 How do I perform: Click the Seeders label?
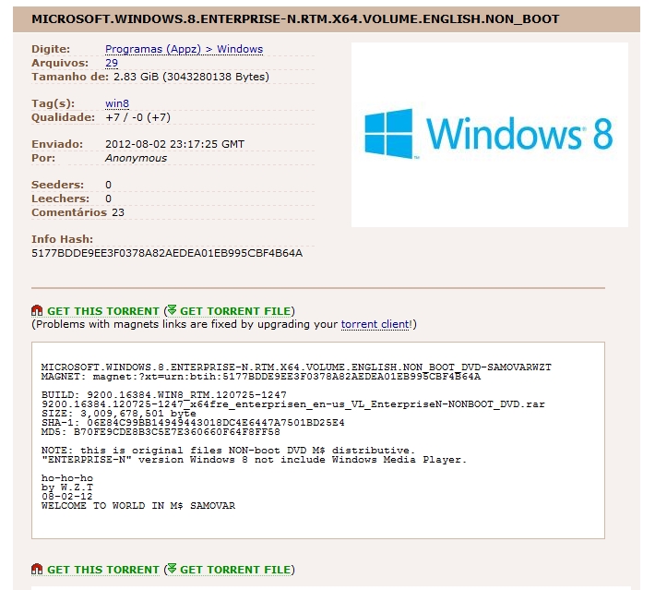[57, 185]
